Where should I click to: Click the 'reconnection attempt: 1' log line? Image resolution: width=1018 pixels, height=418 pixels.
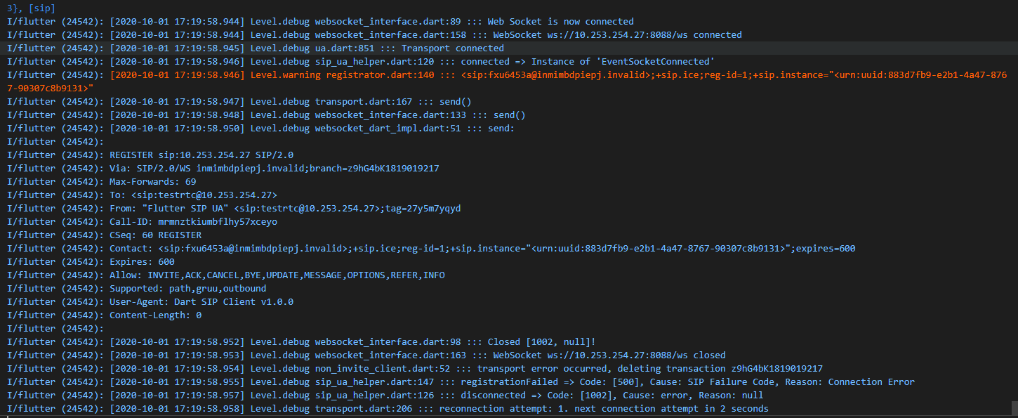pos(388,408)
